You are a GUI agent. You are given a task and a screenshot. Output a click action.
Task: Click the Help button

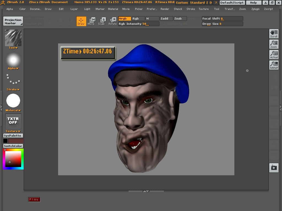253,2
